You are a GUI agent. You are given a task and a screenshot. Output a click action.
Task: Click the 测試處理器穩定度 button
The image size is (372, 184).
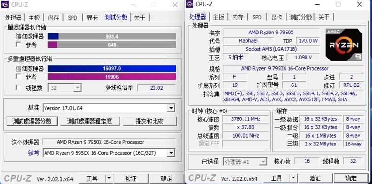[x=90, y=121]
